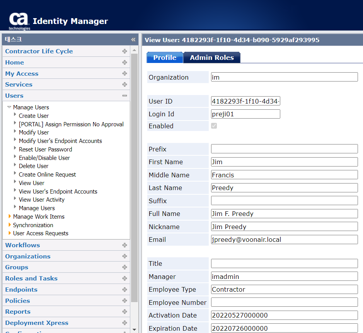Viewport: 363px width, 333px height.
Task: Open the Workflows menu section
Action: [22, 245]
